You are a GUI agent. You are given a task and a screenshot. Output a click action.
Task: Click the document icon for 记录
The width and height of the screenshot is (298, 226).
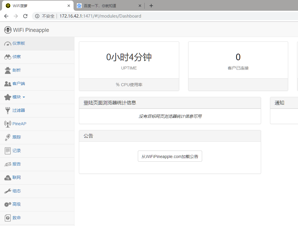[x=8, y=151]
